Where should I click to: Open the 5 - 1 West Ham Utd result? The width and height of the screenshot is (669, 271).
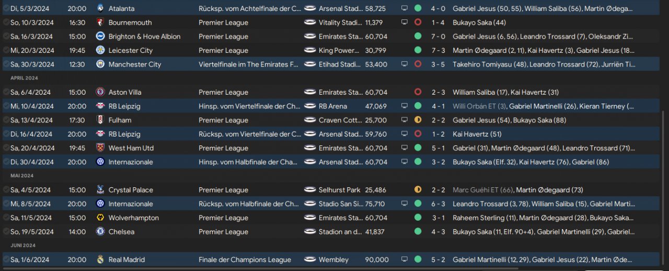438,148
